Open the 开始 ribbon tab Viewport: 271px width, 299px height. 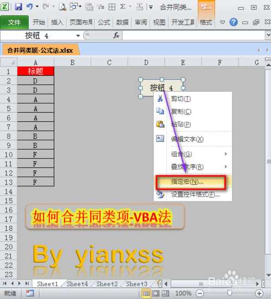[38, 22]
